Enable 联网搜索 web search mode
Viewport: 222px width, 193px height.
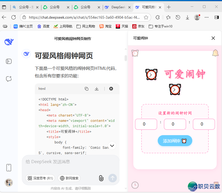(x=69, y=178)
